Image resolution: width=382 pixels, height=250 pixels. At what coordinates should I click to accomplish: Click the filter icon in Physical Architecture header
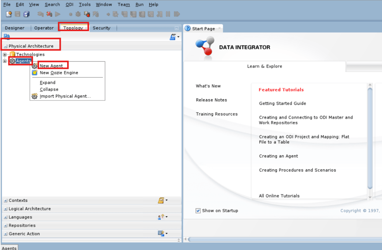pos(174,36)
